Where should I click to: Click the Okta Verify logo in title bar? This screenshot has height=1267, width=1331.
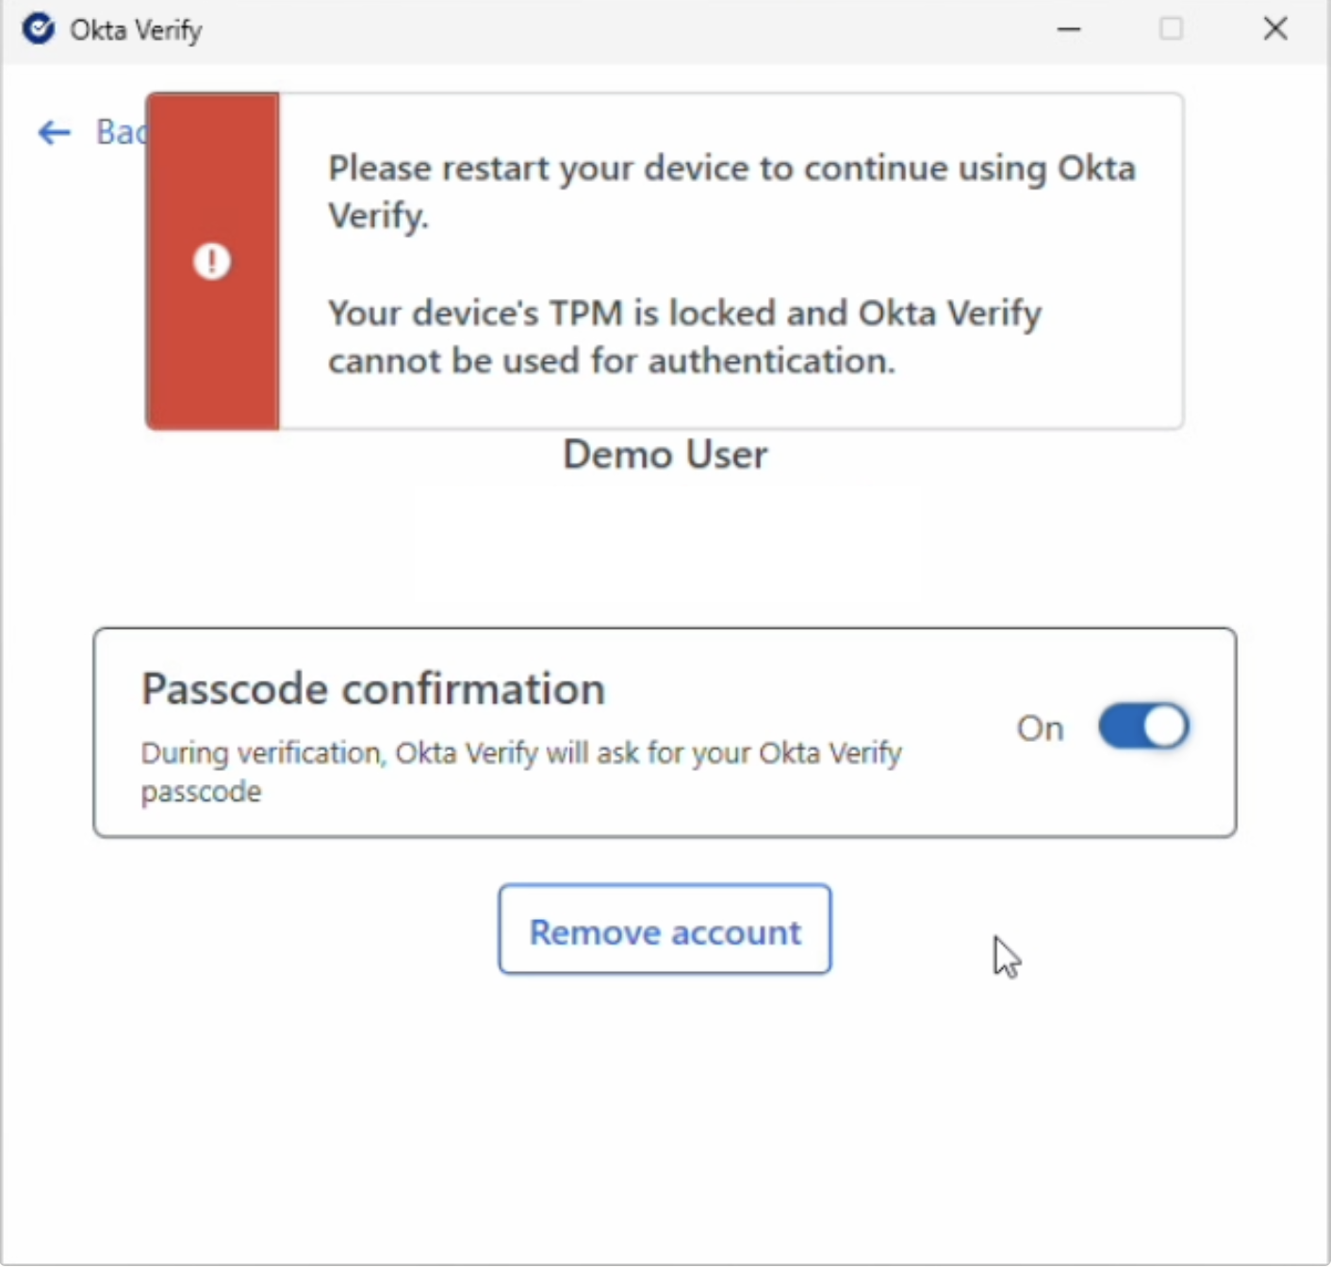pos(39,29)
